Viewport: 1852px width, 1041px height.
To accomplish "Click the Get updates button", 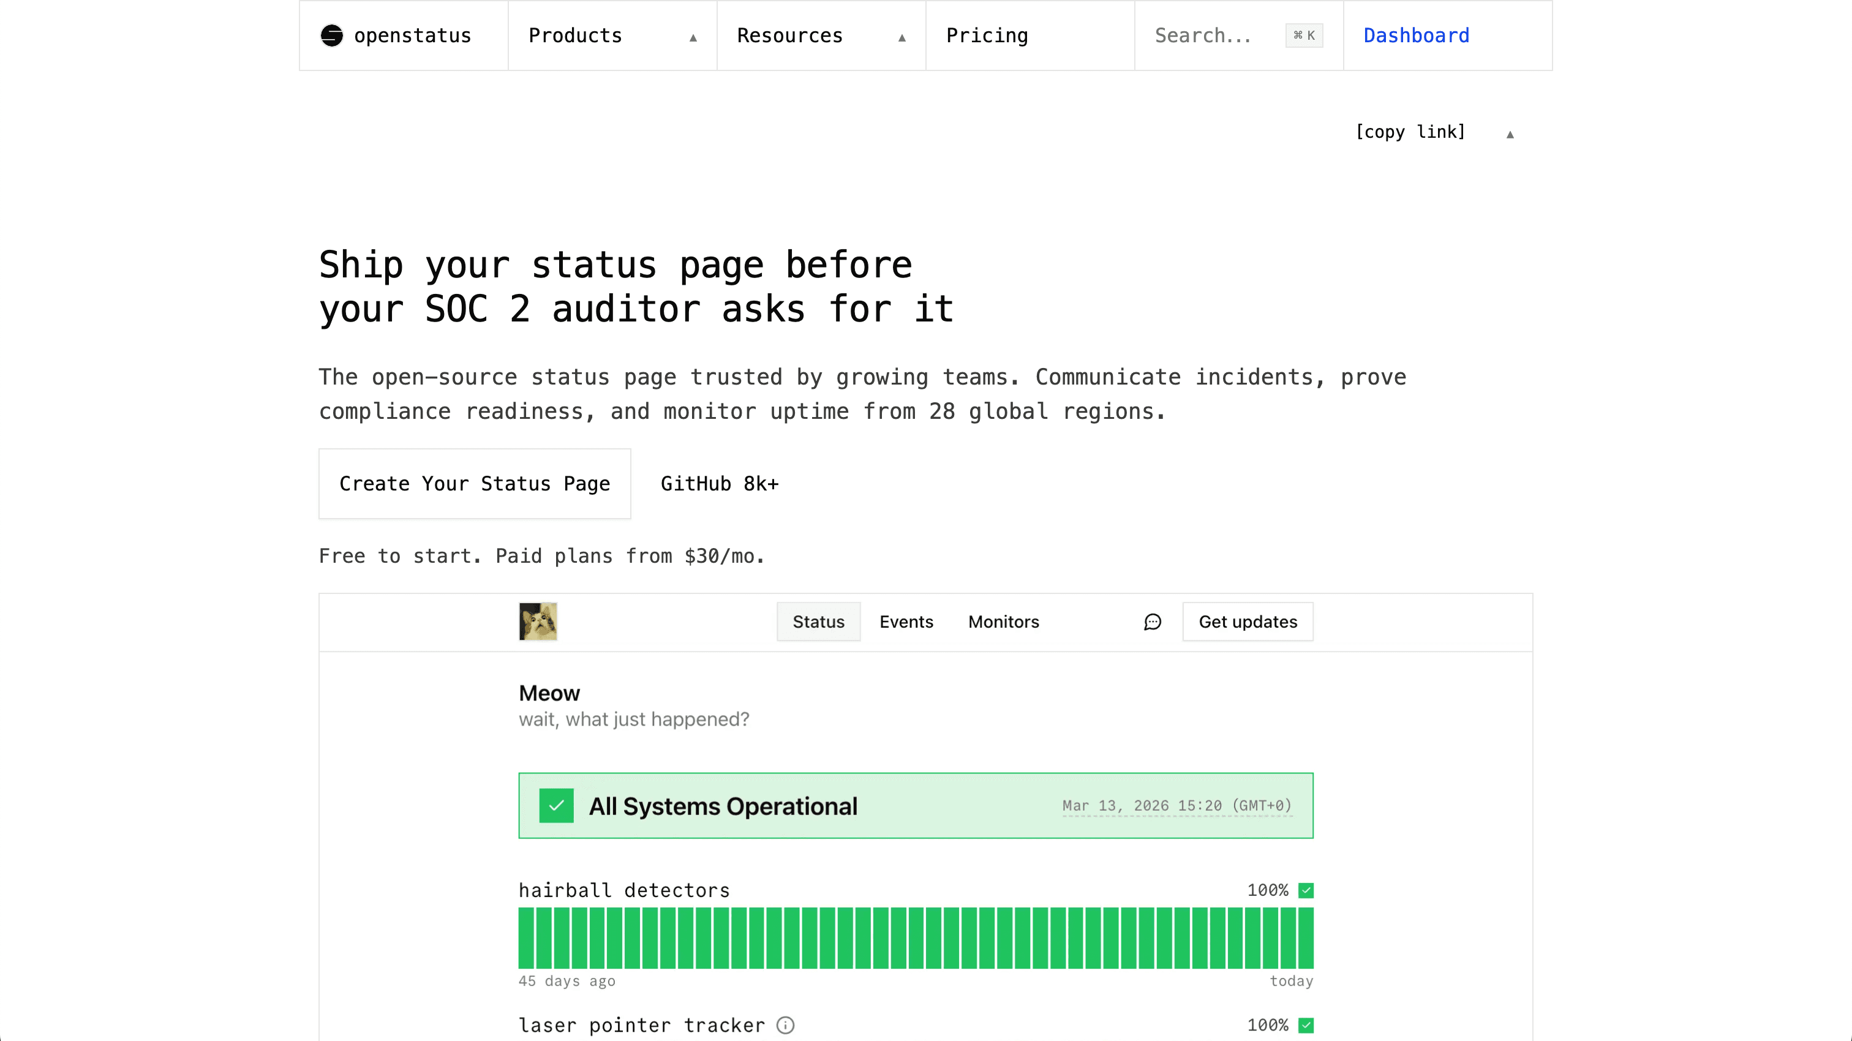I will pos(1248,621).
